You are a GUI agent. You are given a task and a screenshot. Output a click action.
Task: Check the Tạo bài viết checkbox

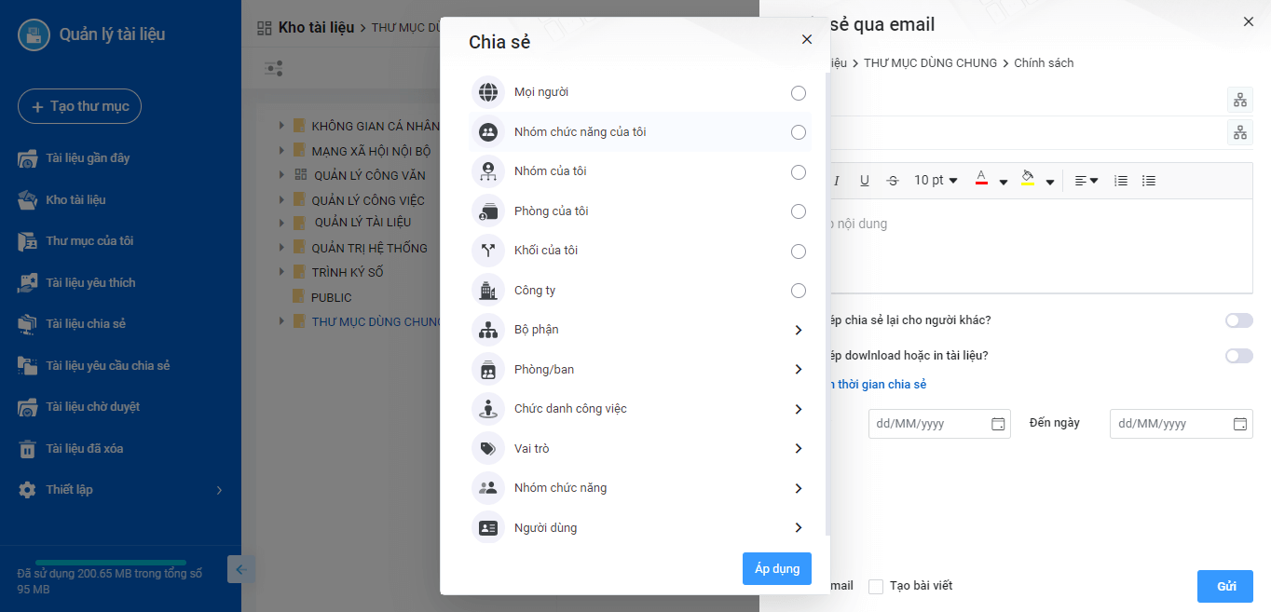(x=875, y=587)
